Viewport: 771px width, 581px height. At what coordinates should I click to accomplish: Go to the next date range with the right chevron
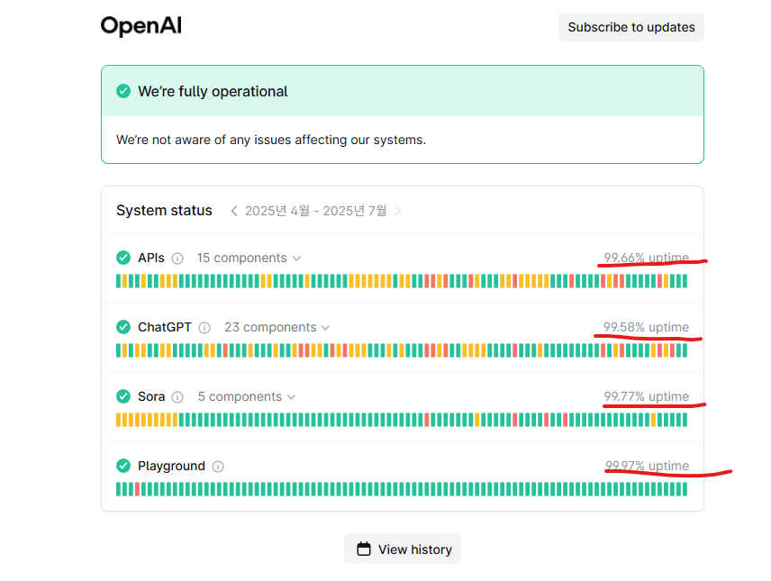click(x=398, y=211)
